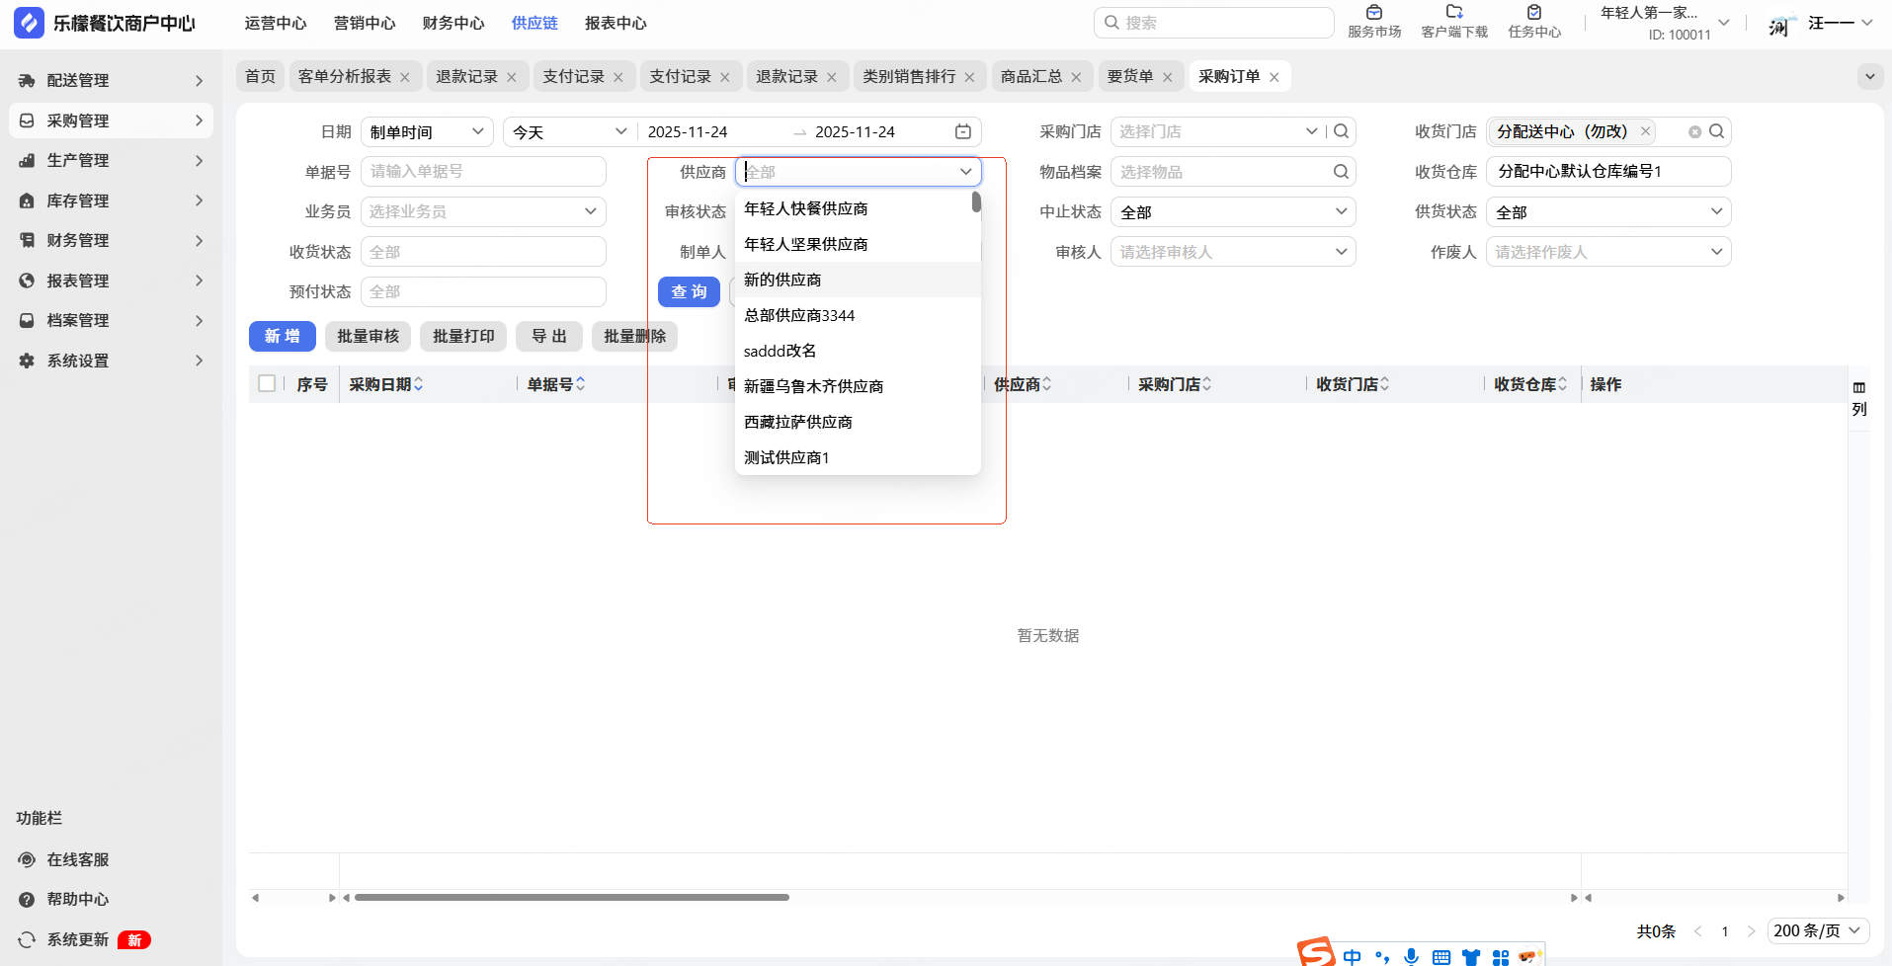
Task: Click the 查询 query button
Action: 689,292
